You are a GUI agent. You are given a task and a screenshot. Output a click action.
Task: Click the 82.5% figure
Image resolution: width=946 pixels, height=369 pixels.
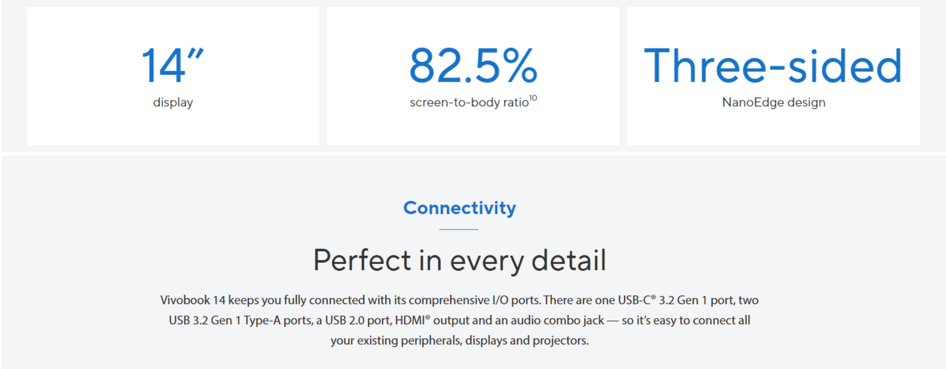point(473,66)
